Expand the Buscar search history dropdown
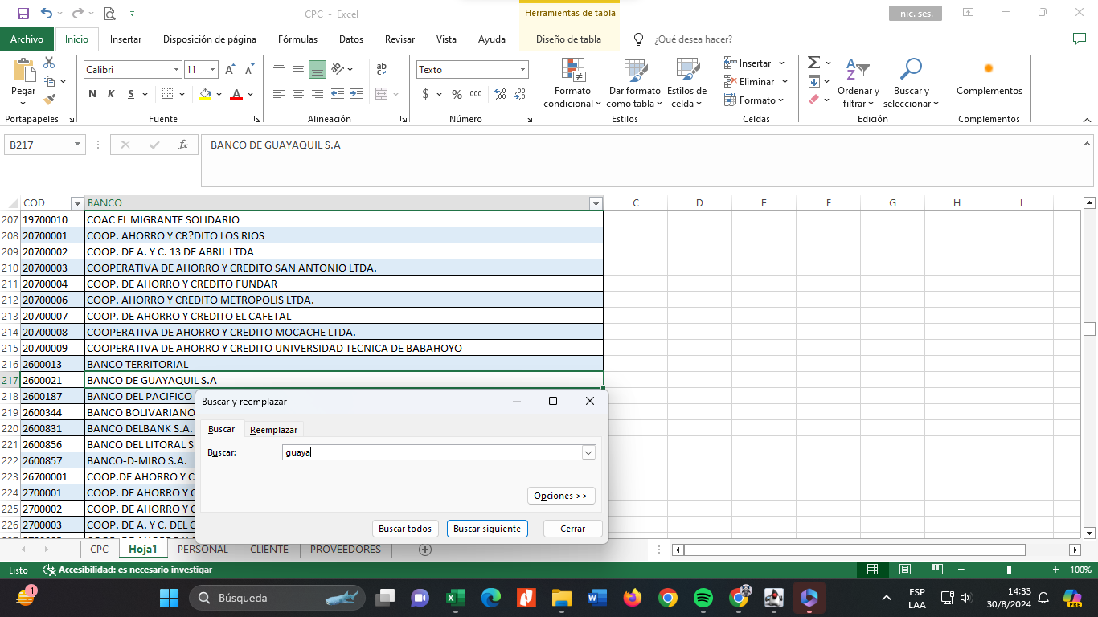1098x617 pixels. coord(588,453)
